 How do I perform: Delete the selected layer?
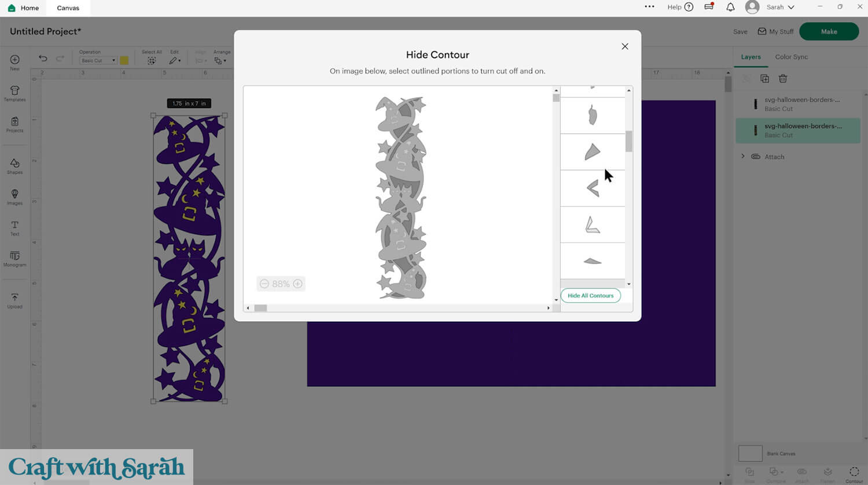(783, 79)
